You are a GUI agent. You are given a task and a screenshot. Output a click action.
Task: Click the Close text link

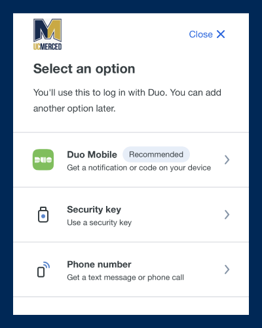pyautogui.click(x=201, y=34)
